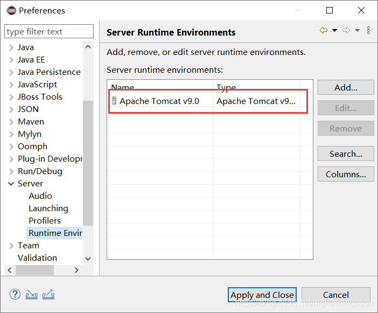Image resolution: width=378 pixels, height=313 pixels.
Task: Expand the Java EE preferences category
Action: pos(11,60)
